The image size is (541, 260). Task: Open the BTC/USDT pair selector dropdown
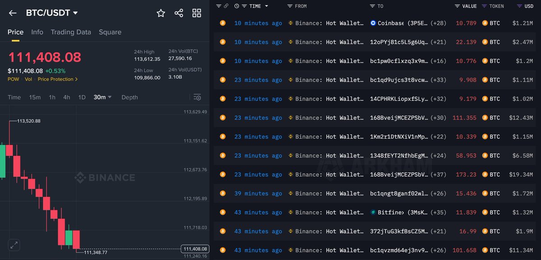pos(52,13)
